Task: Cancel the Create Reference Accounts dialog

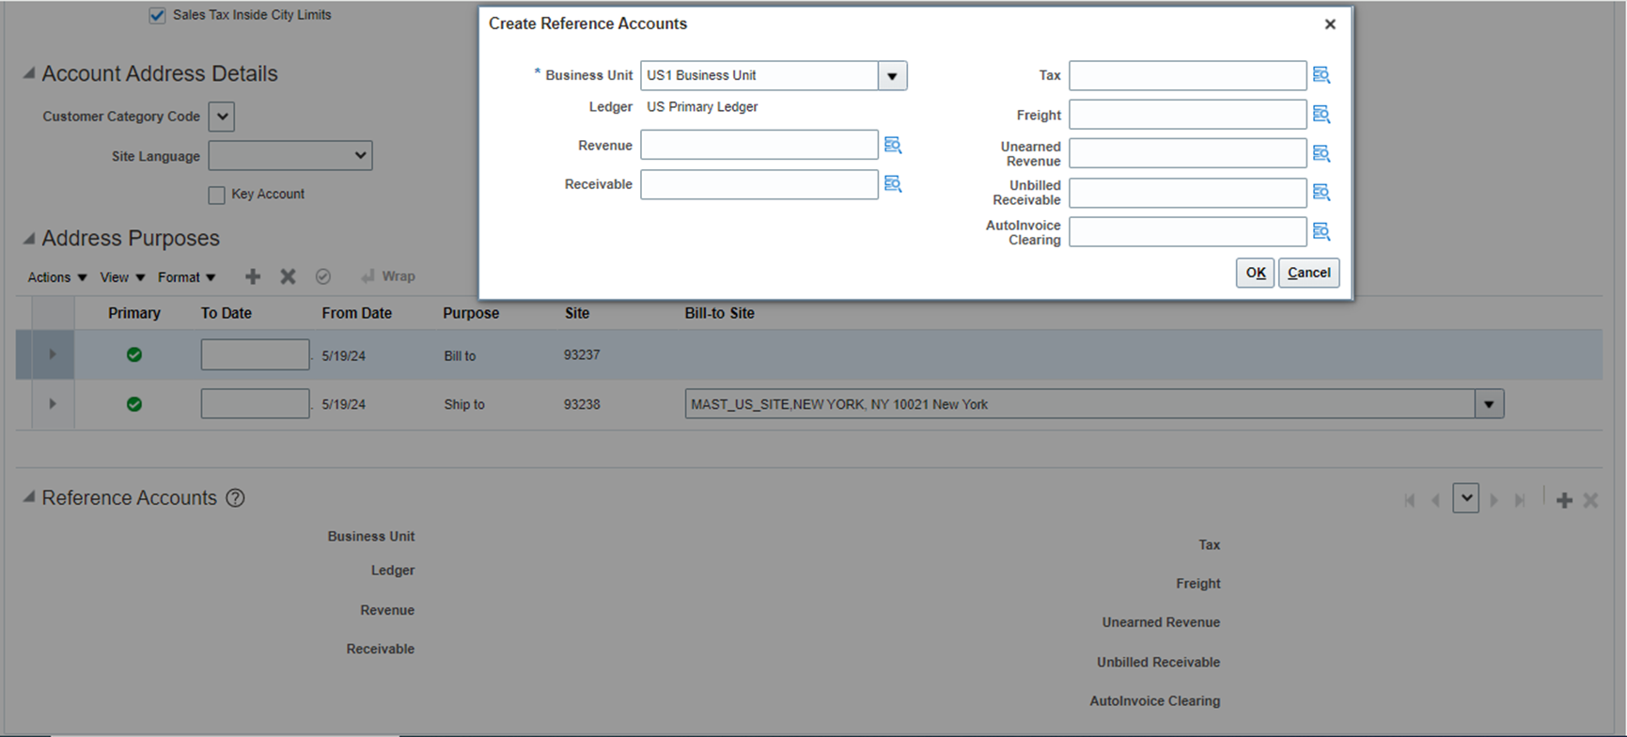Action: (x=1308, y=273)
